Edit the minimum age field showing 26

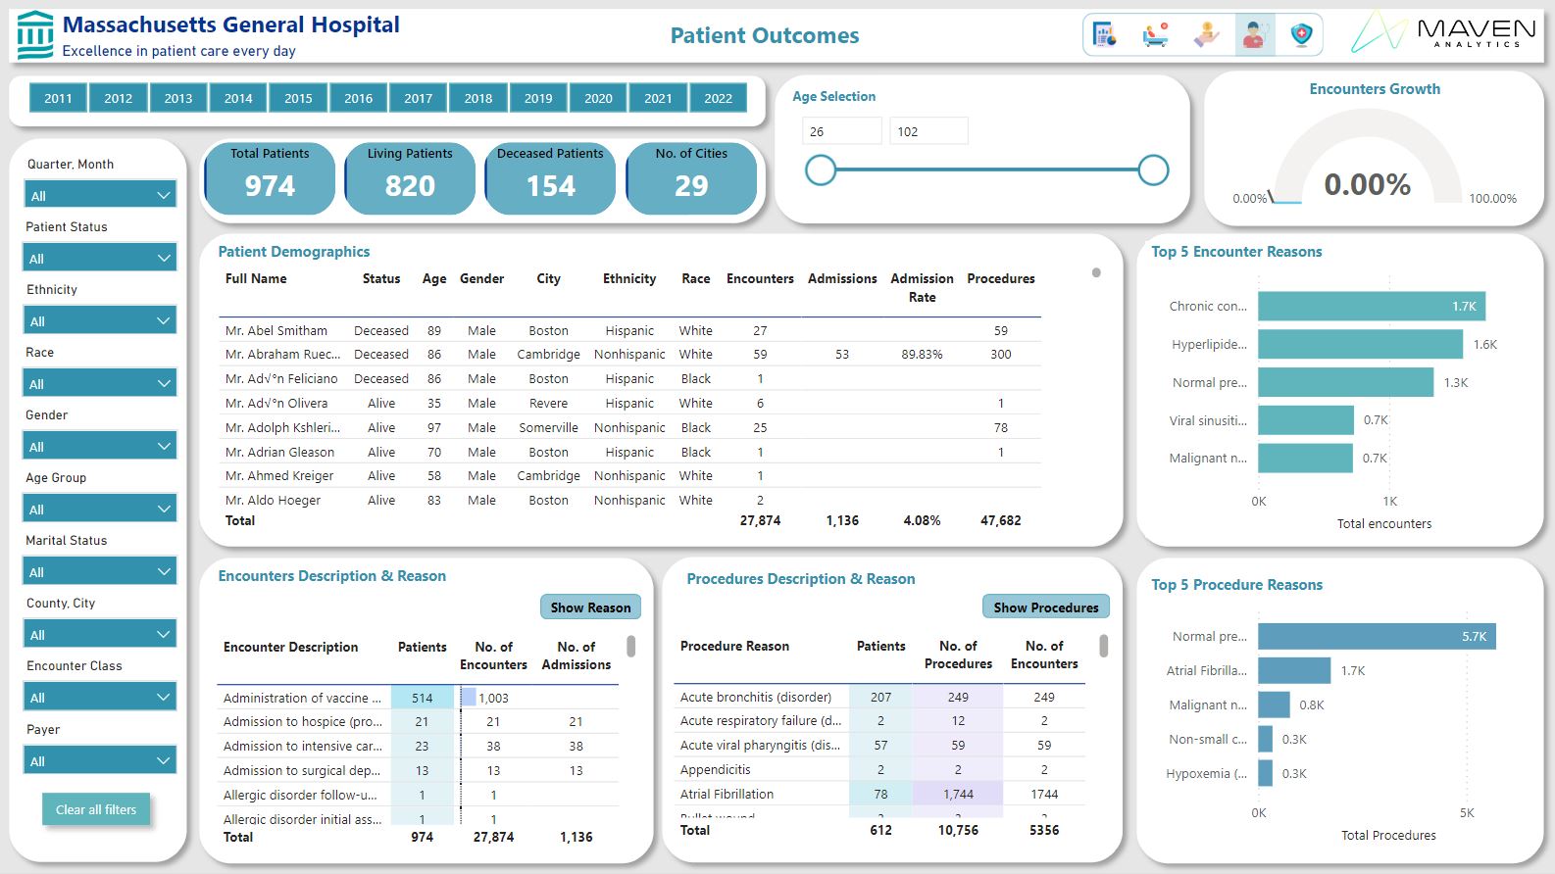point(841,131)
